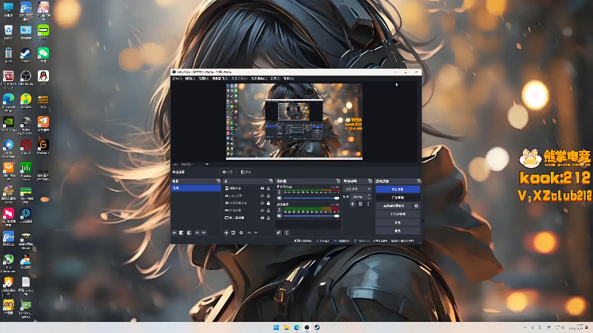
Task: Open the Help menu in OBS
Action: [x=288, y=78]
